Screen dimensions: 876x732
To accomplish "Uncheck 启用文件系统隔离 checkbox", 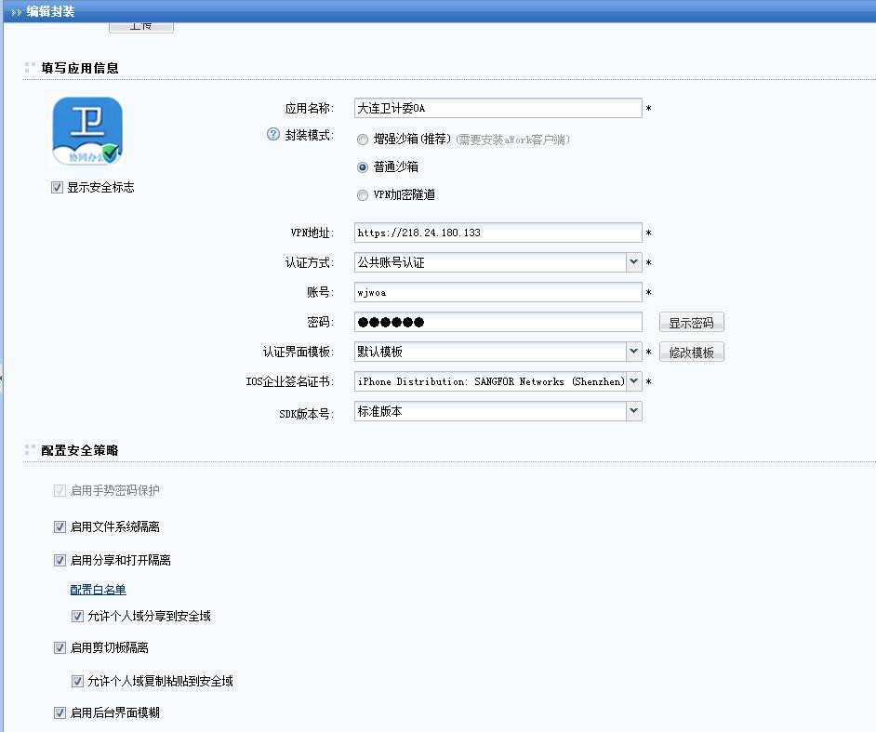I will click(x=60, y=527).
